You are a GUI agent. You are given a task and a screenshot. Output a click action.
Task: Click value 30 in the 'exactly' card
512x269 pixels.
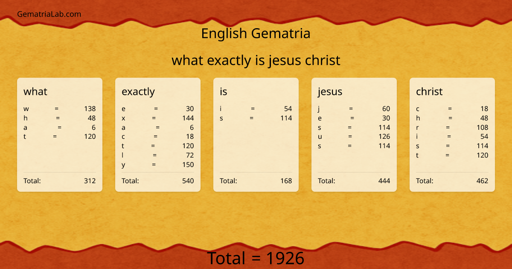click(190, 108)
